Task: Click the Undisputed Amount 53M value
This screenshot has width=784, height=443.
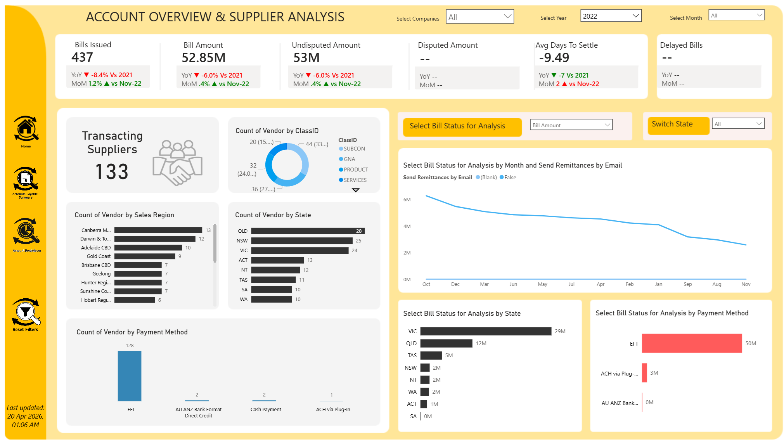Action: [x=306, y=58]
